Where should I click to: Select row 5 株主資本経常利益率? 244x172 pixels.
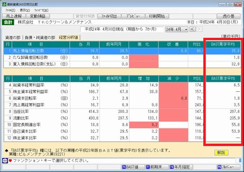point(122,92)
